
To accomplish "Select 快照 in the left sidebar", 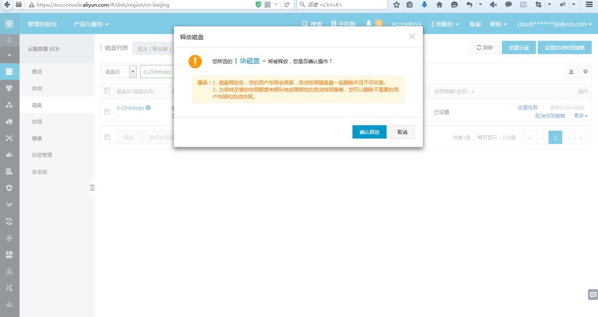I will tap(37, 122).
